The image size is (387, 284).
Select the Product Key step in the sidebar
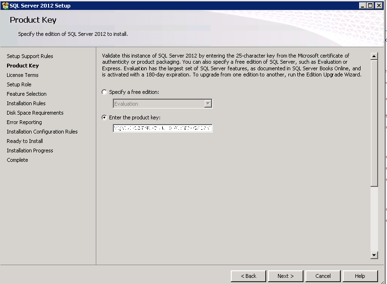tap(23, 66)
